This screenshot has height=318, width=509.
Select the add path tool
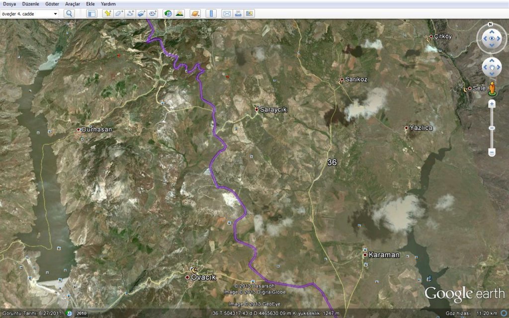click(x=130, y=13)
